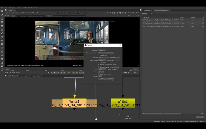
Task: Open the FurnaceCore toolbar icon
Action: click(x=2, y=70)
